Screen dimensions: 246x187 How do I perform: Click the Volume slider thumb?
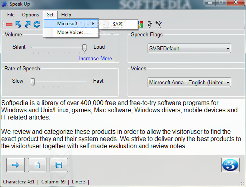click(x=84, y=48)
